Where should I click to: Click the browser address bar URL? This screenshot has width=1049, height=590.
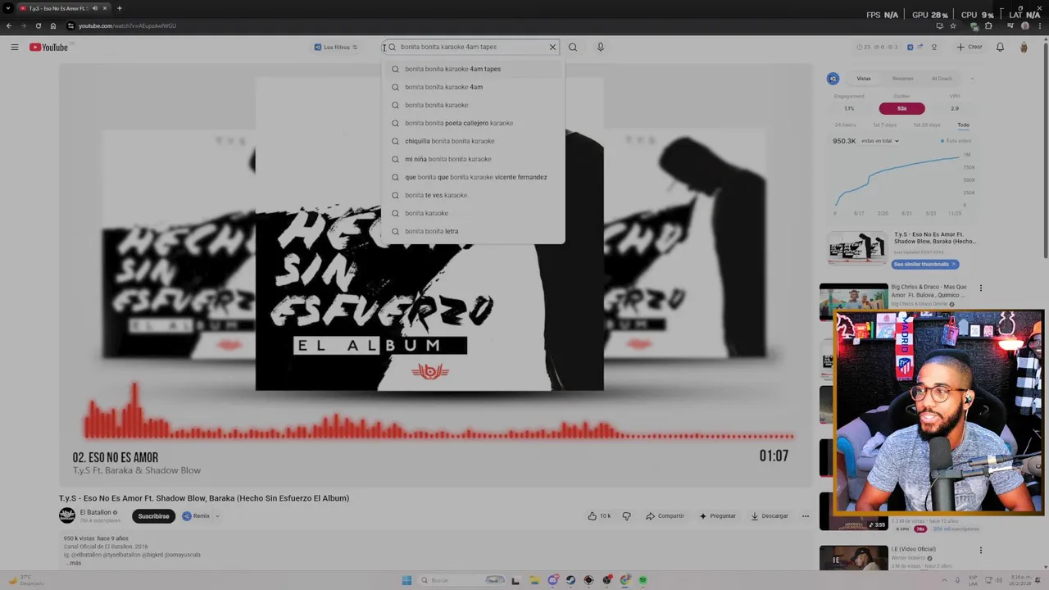tap(127, 25)
